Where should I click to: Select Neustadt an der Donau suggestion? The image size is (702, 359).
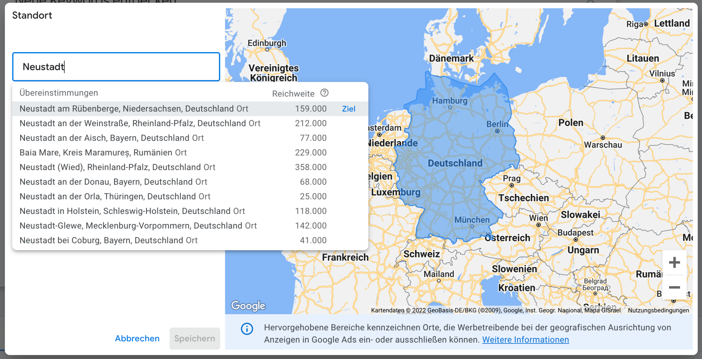tap(190, 182)
